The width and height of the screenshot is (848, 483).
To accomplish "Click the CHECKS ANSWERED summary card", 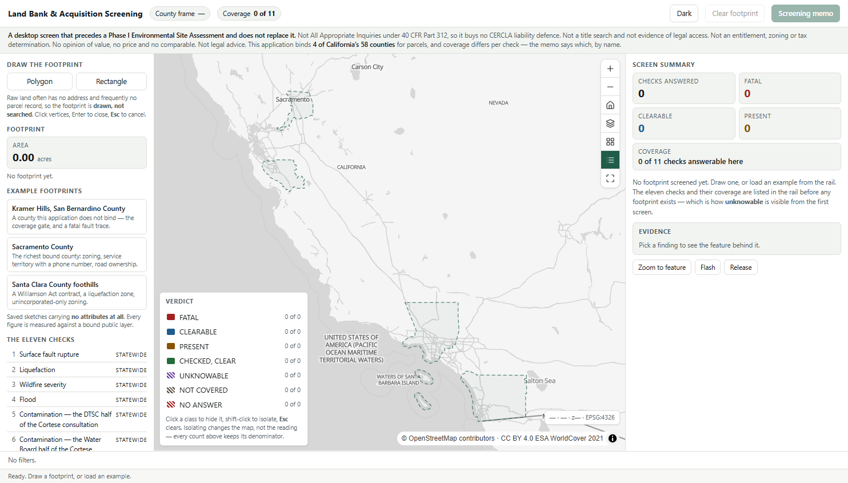I will pos(683,88).
